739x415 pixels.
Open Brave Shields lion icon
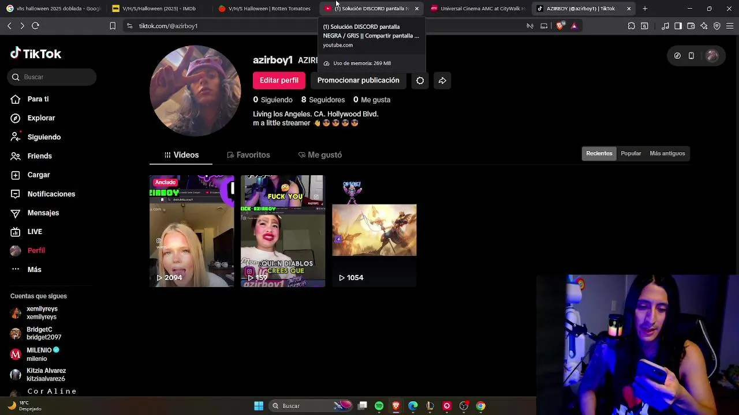[x=559, y=26]
